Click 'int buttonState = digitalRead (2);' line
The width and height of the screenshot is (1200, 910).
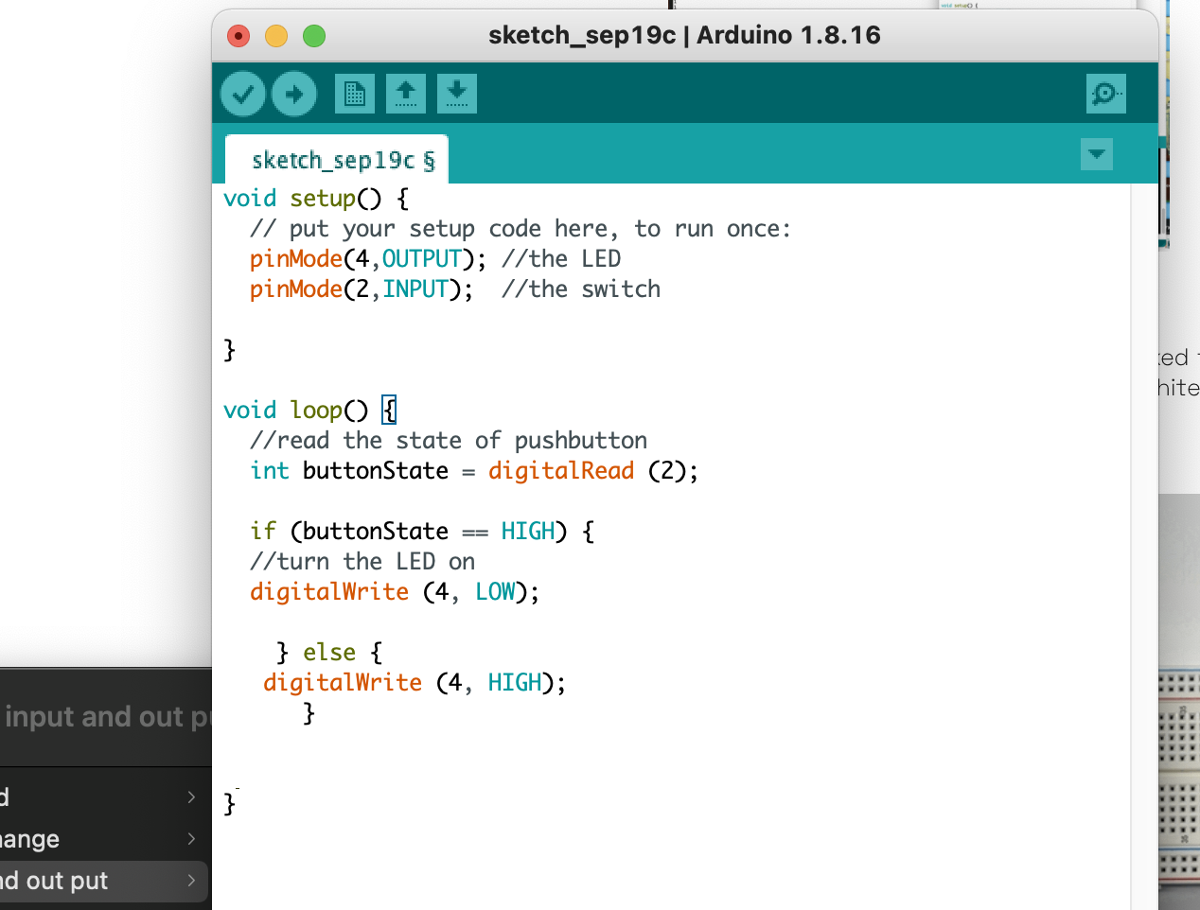pos(474,471)
